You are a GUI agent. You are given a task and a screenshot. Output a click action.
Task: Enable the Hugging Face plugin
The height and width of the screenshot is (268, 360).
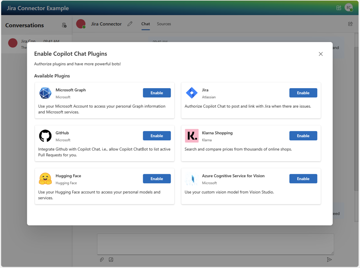pyautogui.click(x=157, y=179)
